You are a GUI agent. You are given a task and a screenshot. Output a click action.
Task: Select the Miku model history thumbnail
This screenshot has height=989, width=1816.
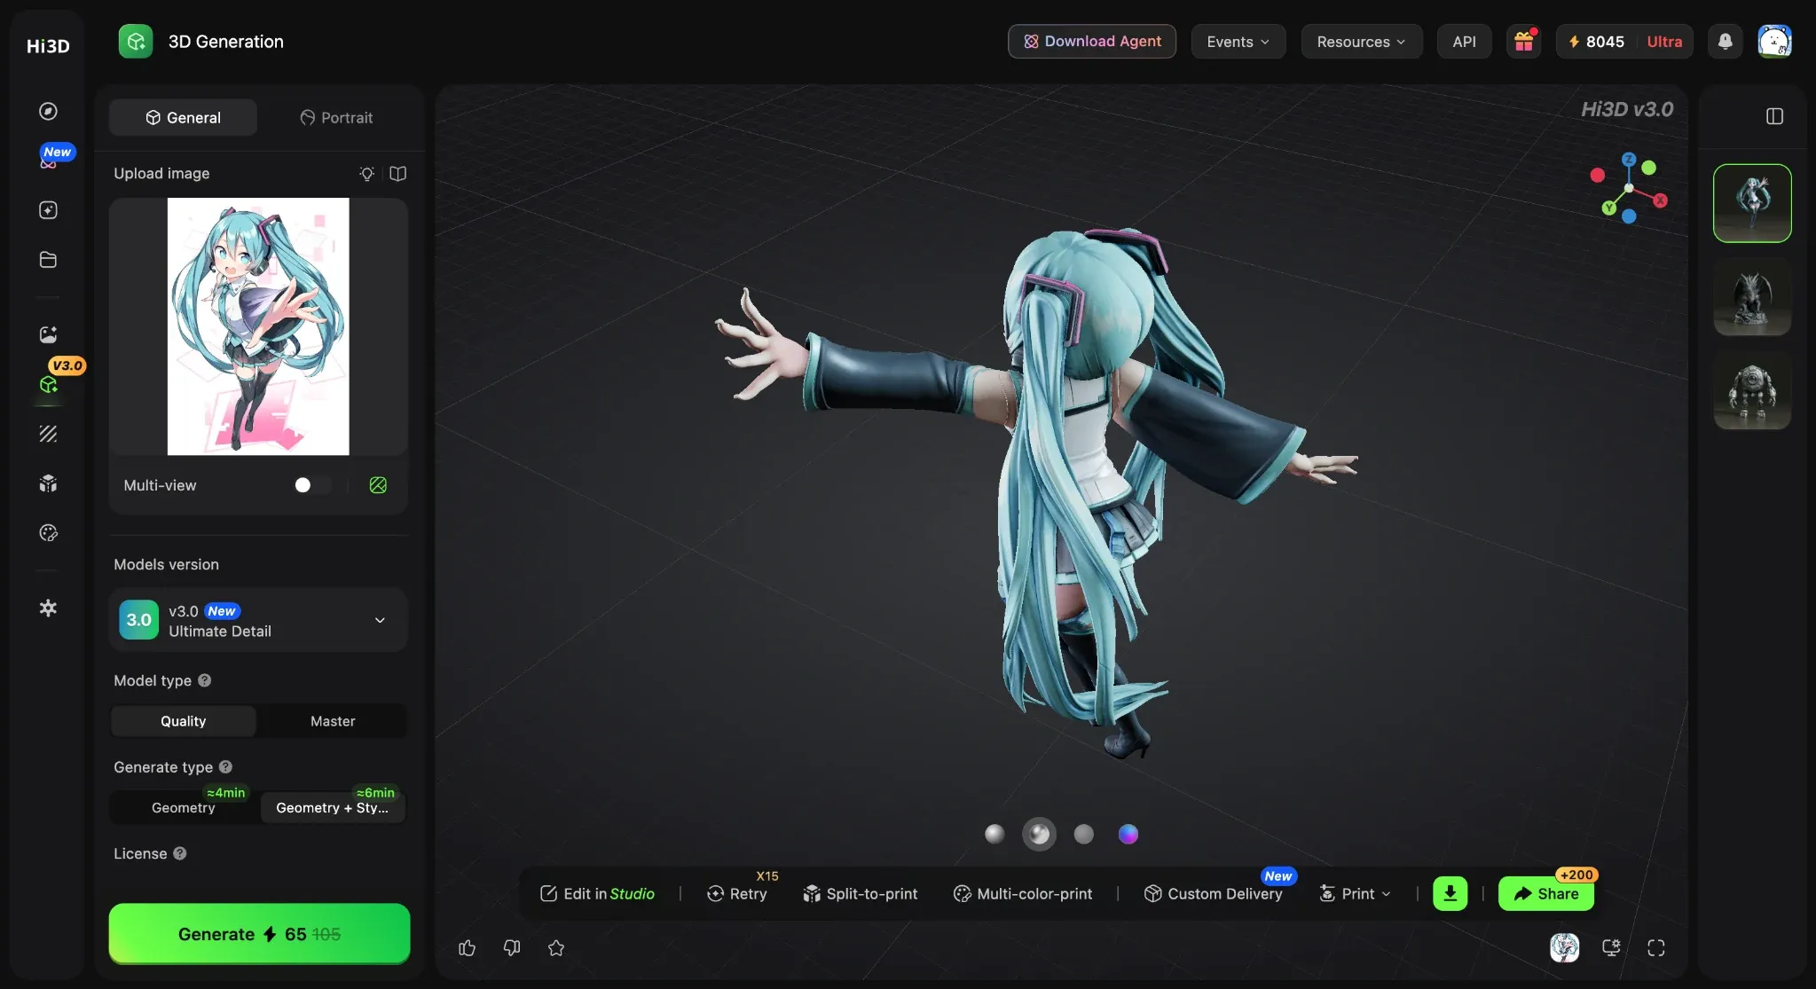[1752, 203]
